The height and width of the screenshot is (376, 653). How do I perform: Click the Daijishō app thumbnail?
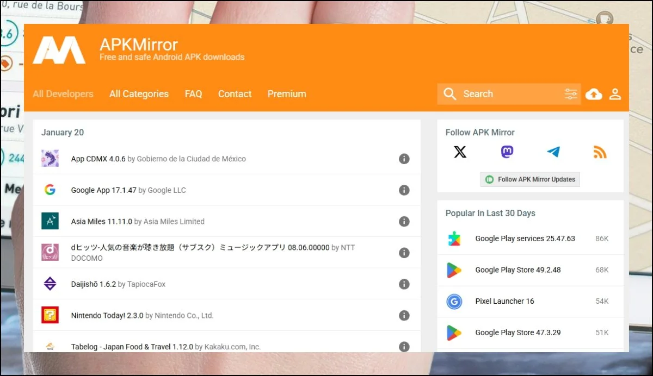50,284
